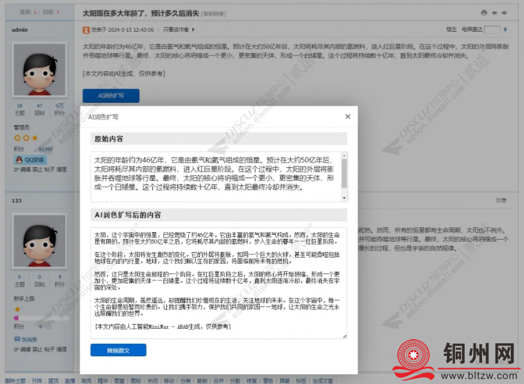Click admin's 编辑 moderation link
The width and height of the screenshot is (524, 384).
click(25, 170)
